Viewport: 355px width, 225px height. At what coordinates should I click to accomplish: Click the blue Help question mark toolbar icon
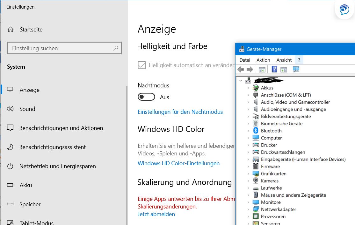tap(274, 69)
